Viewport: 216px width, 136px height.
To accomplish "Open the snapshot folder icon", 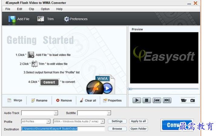I will pyautogui.click(x=184, y=101).
